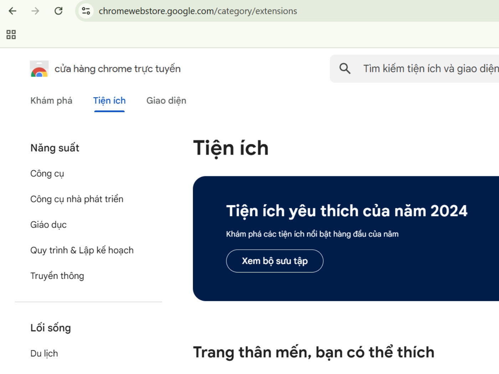Go back with the browser back arrow
499x374 pixels.
click(x=12, y=11)
